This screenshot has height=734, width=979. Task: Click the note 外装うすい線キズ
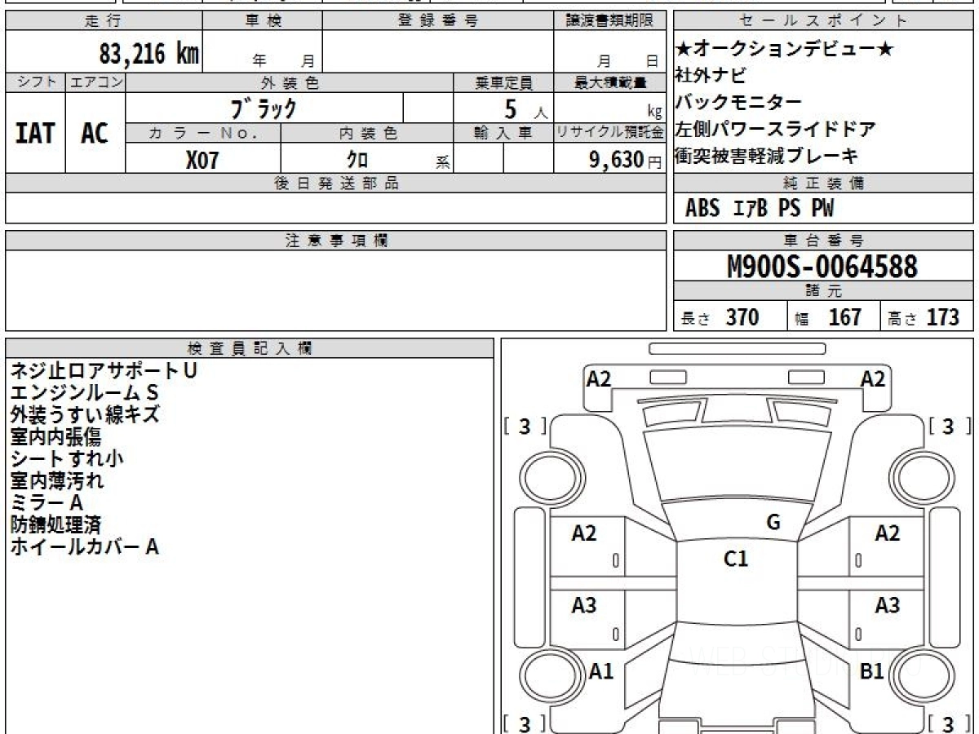pyautogui.click(x=85, y=414)
